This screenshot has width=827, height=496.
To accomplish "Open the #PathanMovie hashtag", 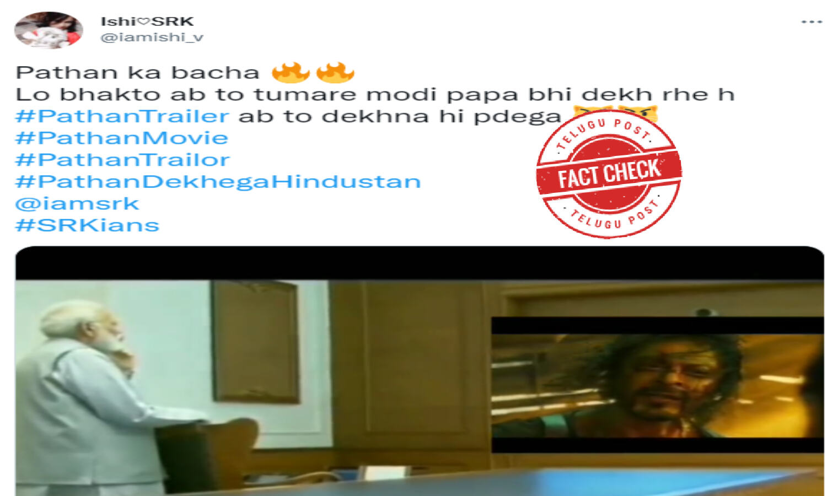I will click(x=122, y=138).
